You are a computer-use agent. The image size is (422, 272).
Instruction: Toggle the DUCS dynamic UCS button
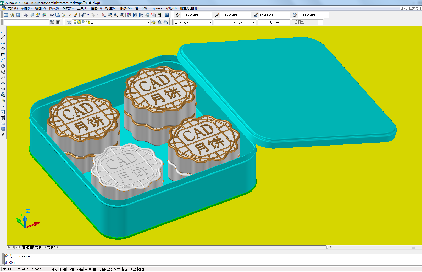(118, 269)
